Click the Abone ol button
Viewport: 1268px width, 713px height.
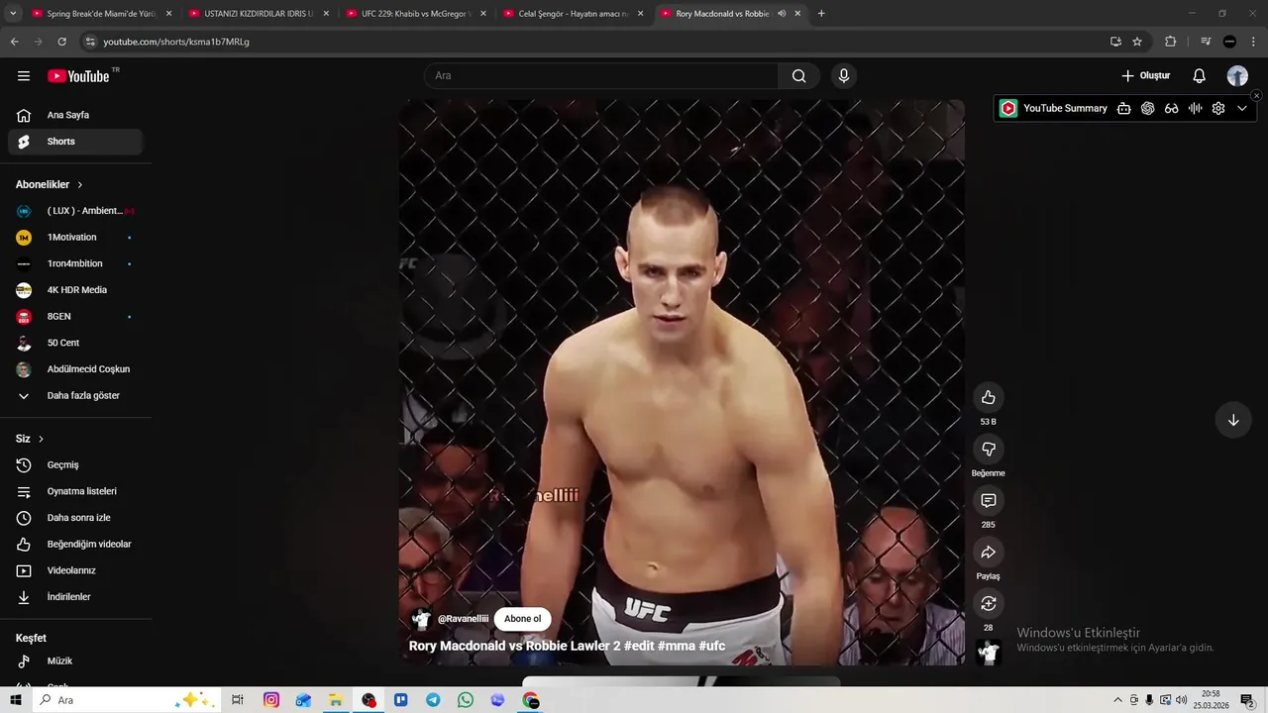pos(522,619)
